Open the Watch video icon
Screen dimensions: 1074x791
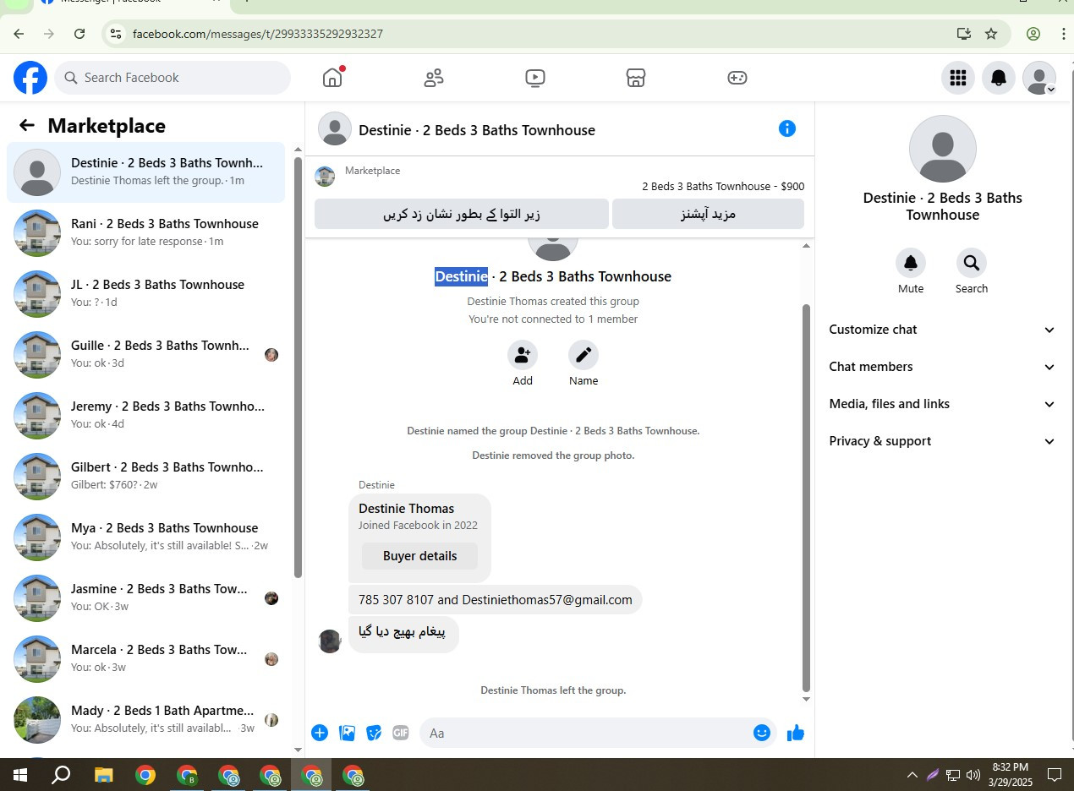(534, 78)
